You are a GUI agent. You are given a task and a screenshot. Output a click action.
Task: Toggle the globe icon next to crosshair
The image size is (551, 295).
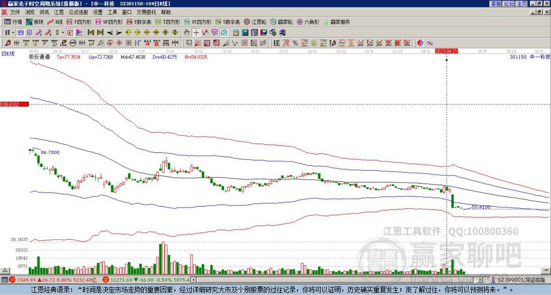[224, 32]
